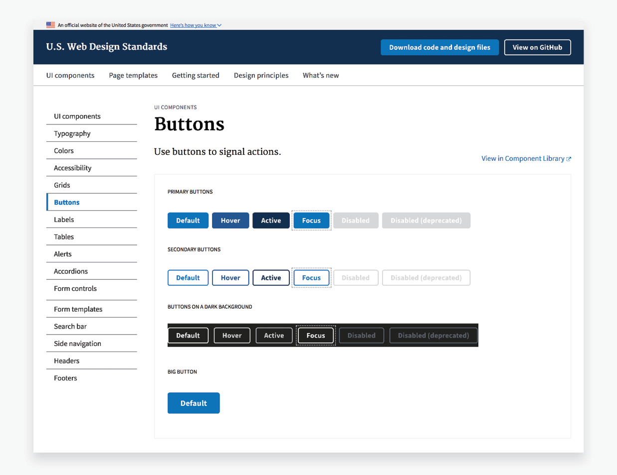Click the dark background Disabled (deprecated) button
This screenshot has width=617, height=475.
pyautogui.click(x=433, y=336)
